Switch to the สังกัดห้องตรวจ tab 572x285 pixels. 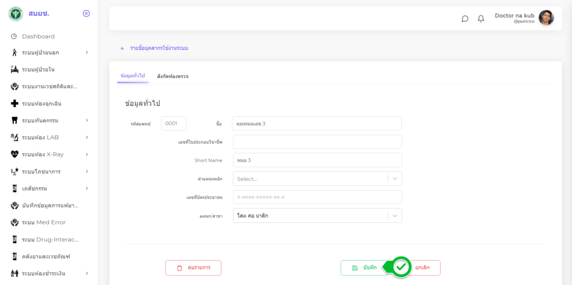point(173,76)
